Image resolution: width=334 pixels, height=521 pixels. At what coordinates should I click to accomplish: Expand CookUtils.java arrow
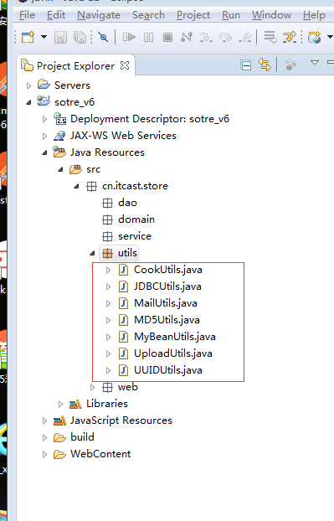coord(108,271)
